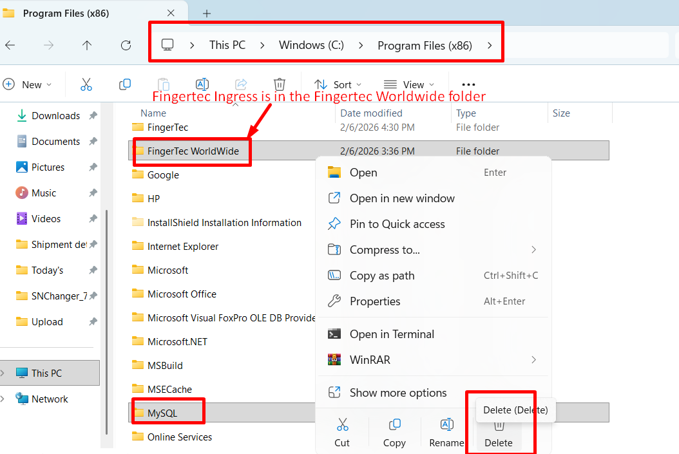Open the Sort dropdown
This screenshot has height=454, width=679.
(x=338, y=84)
